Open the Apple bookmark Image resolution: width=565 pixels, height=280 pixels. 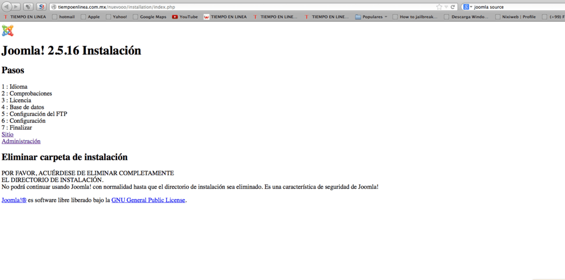(90, 16)
